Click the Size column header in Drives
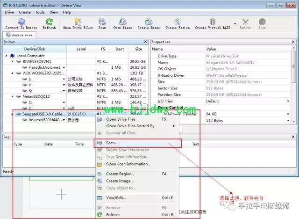The height and width of the screenshot is (219, 299). pos(138,49)
